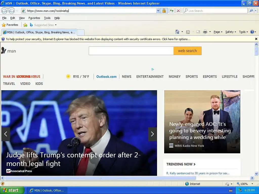Open the NEWS section link
The width and height of the screenshot is (259, 194).
(126, 77)
